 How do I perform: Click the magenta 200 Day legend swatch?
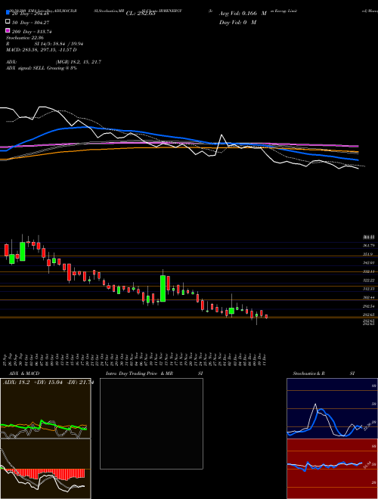tap(8, 31)
